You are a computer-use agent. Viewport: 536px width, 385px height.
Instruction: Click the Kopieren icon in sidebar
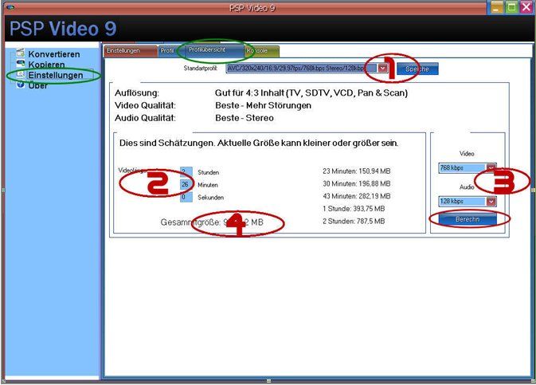[x=21, y=63]
